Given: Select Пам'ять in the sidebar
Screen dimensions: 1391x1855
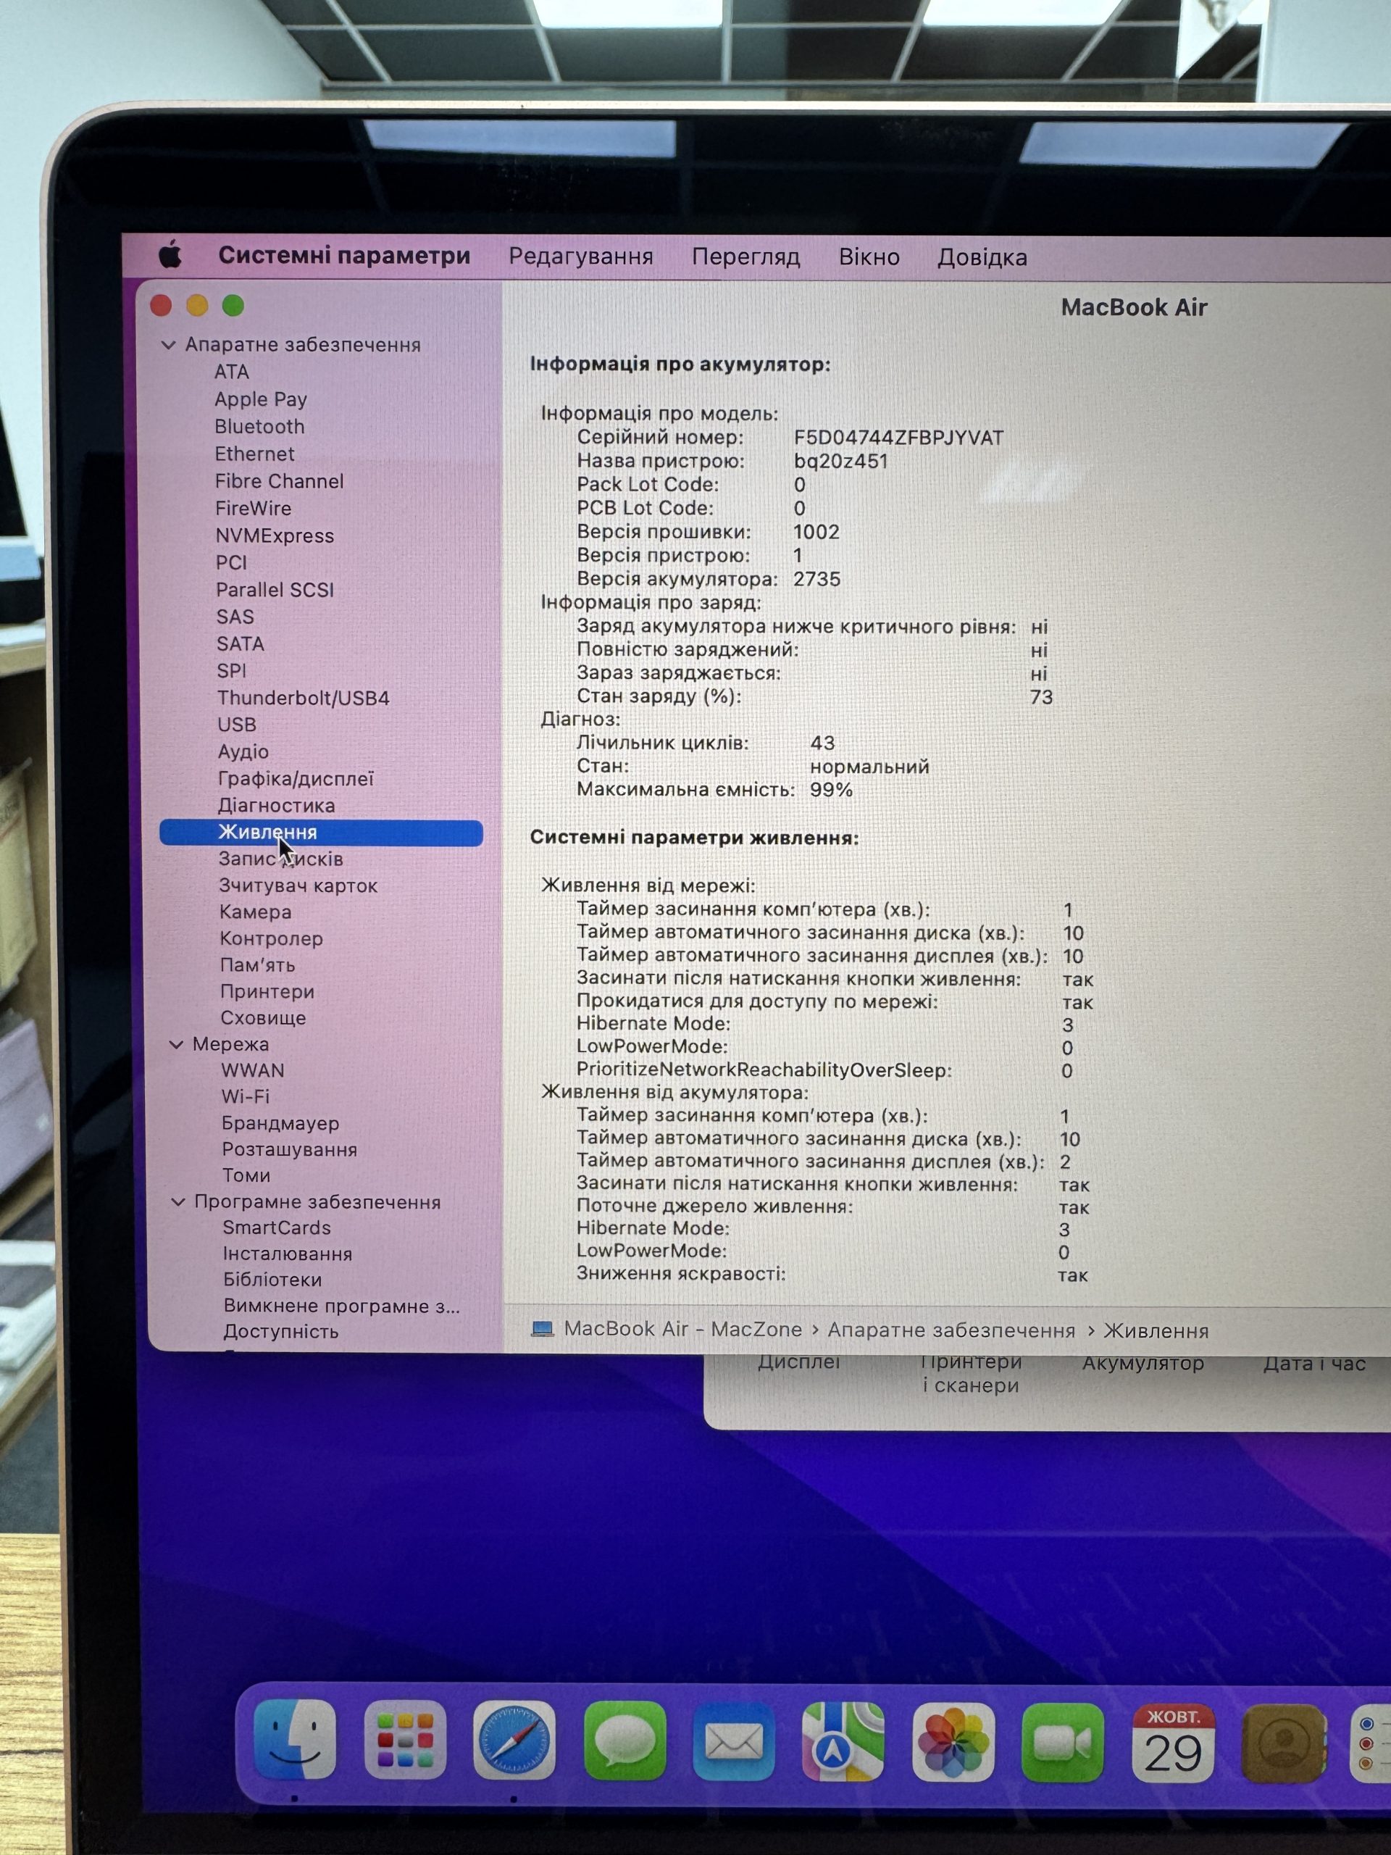Looking at the screenshot, I should pos(257,965).
